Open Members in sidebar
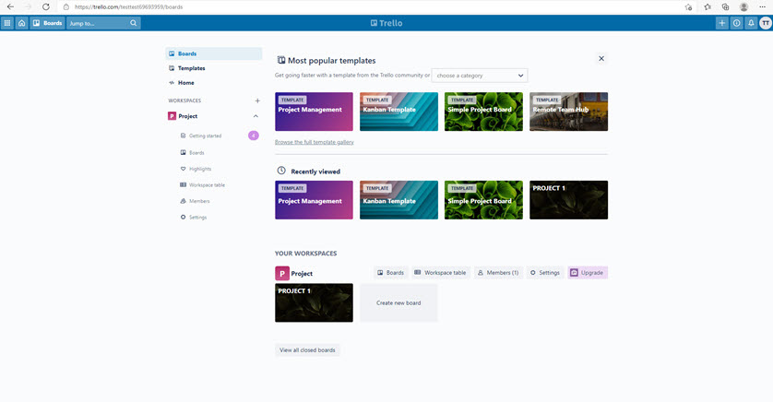This screenshot has height=402, width=773. point(199,201)
